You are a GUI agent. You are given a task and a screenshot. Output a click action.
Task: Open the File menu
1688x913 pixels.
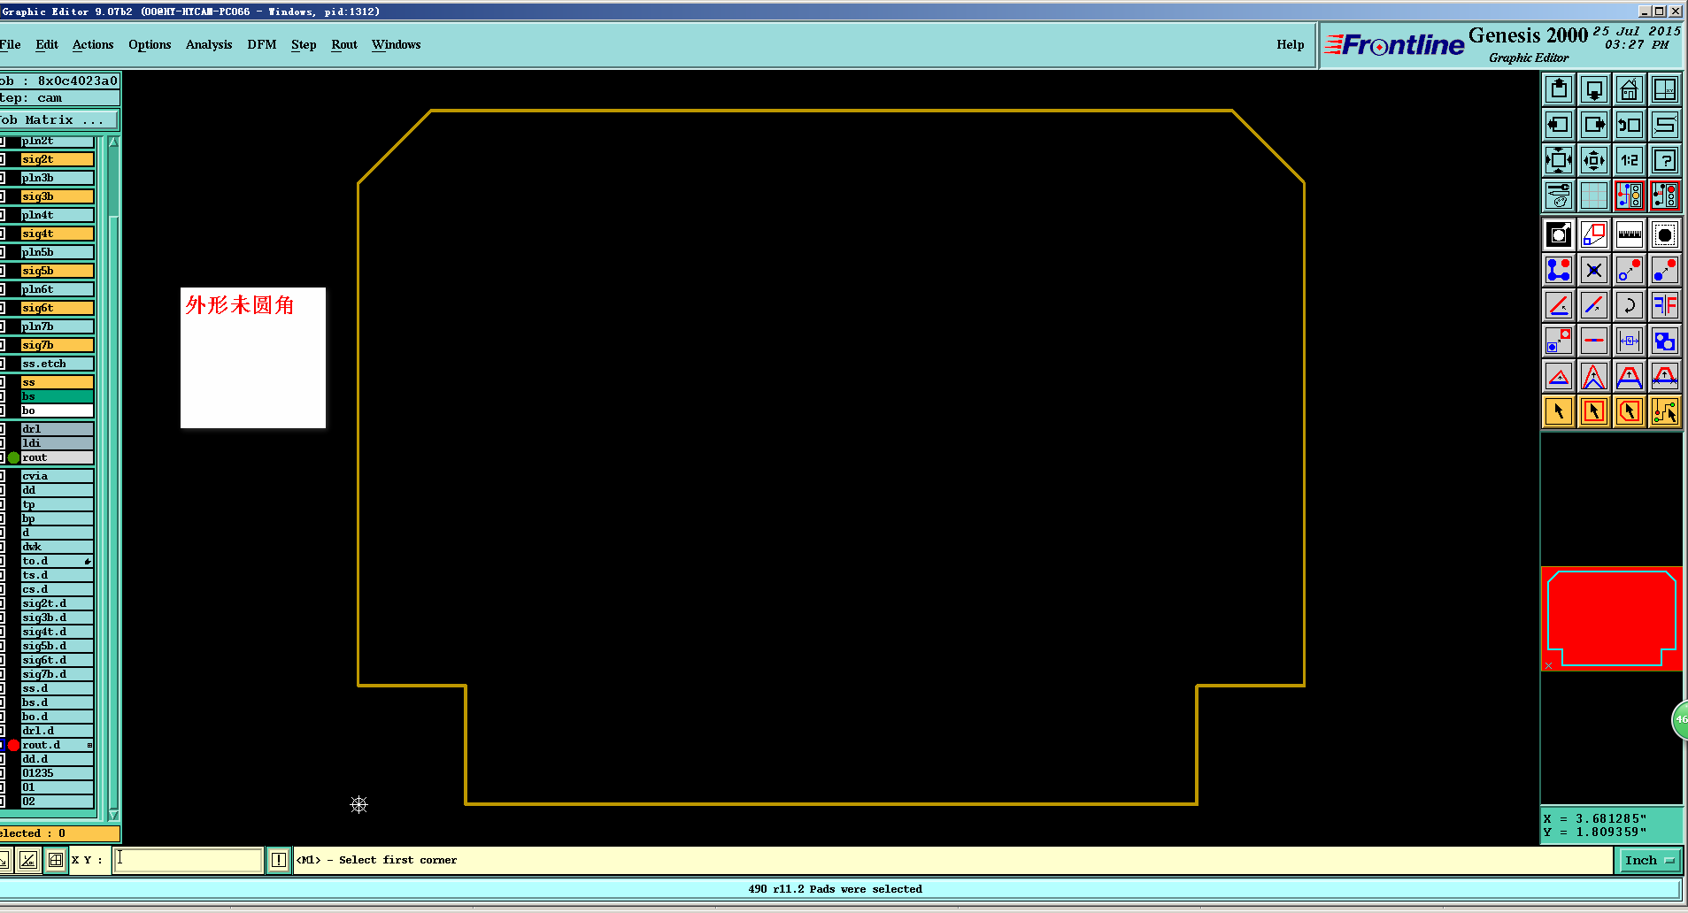[11, 44]
